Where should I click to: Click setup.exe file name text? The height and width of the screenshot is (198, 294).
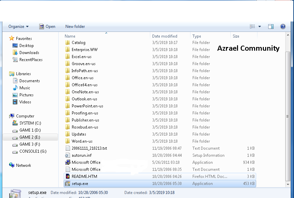[80, 184]
